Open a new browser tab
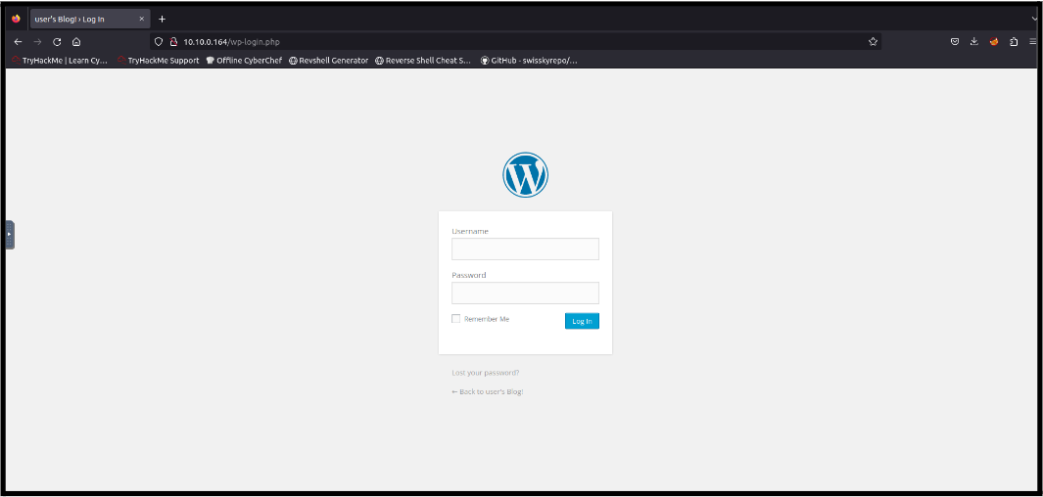Screen dimensions: 1043x497 pos(163,19)
